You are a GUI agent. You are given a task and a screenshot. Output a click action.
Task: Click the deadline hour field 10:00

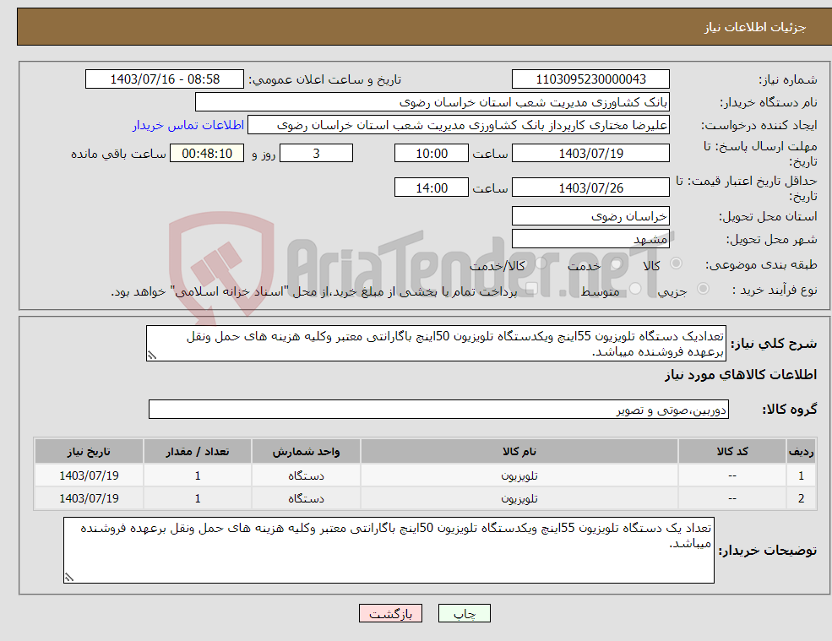[432, 154]
